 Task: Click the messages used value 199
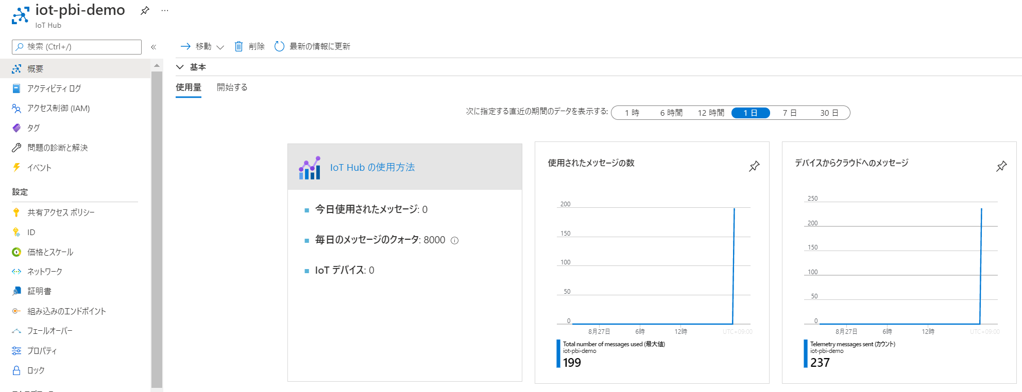click(572, 362)
